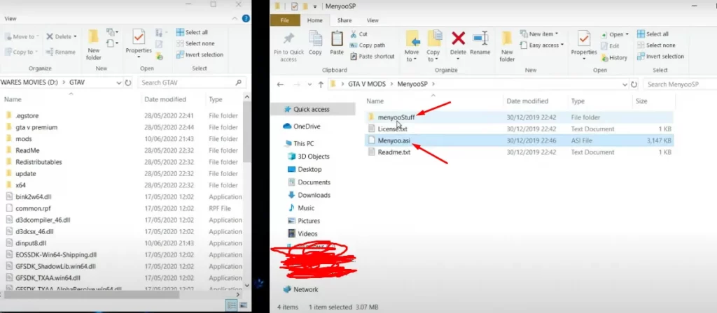Image resolution: width=717 pixels, height=313 pixels.
Task: Open the Share ribbon tab
Action: click(344, 20)
